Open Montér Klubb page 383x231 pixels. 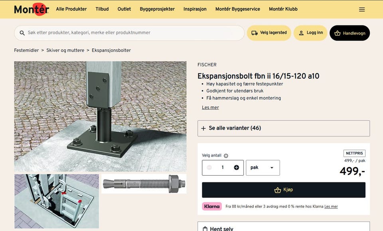coord(283,9)
